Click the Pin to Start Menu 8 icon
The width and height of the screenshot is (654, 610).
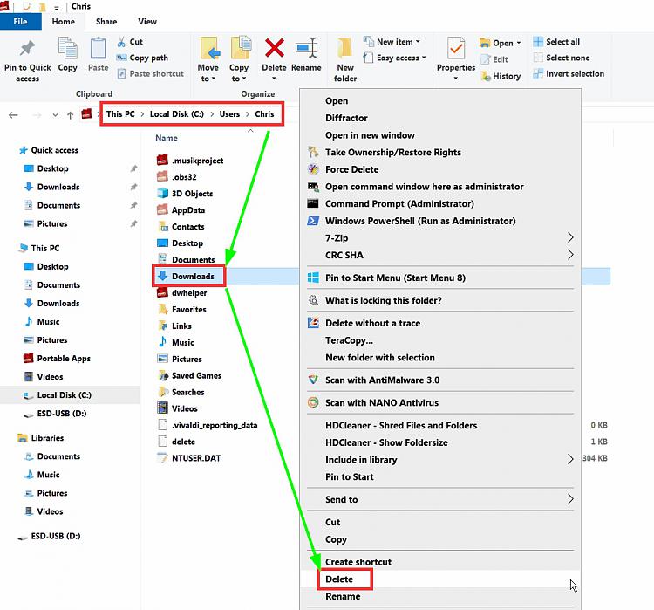tap(313, 278)
